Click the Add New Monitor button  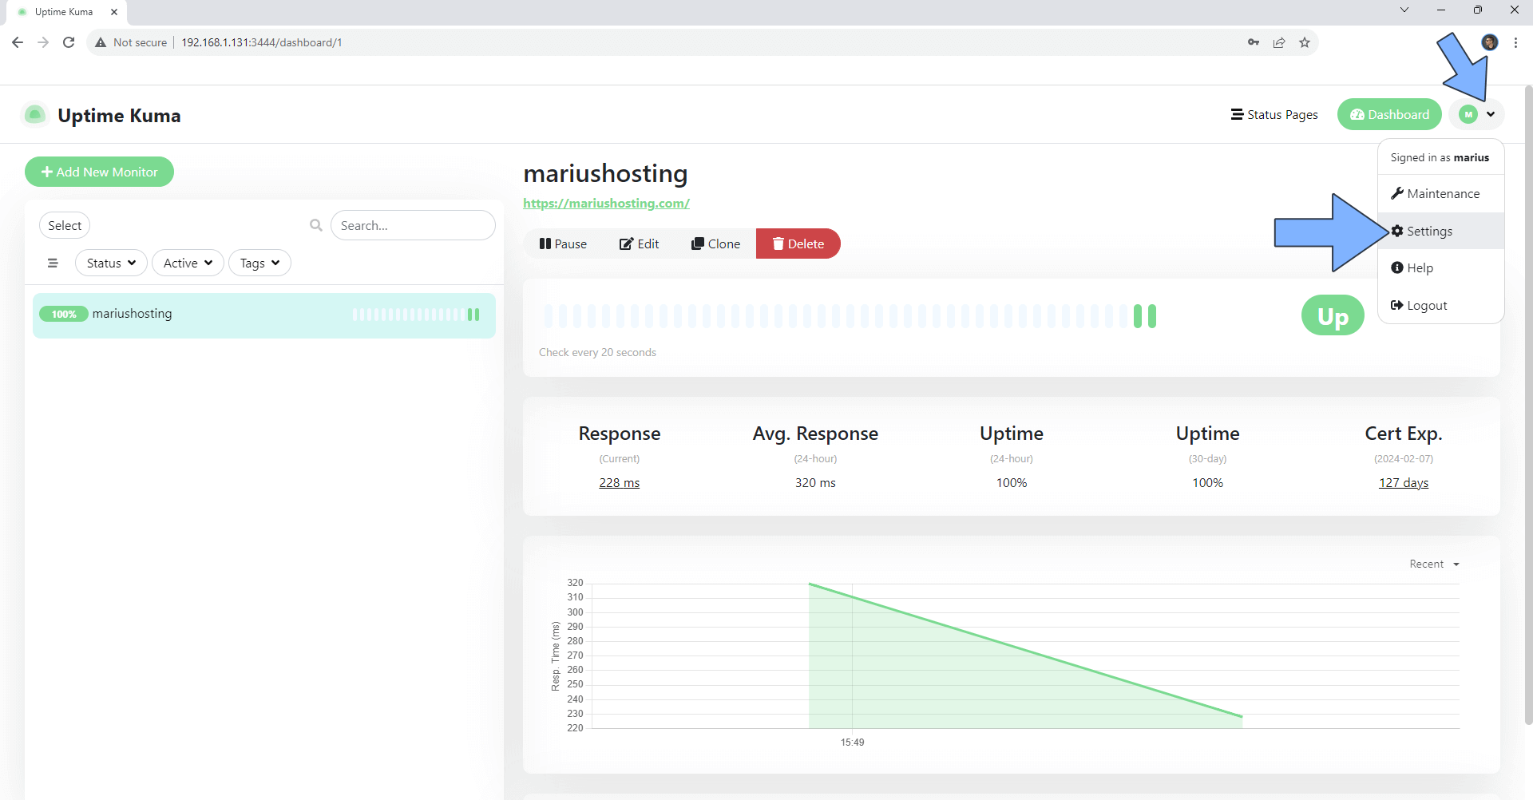coord(99,172)
